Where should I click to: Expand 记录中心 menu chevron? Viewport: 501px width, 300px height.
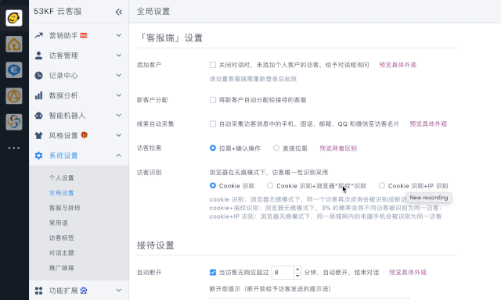[x=118, y=76]
